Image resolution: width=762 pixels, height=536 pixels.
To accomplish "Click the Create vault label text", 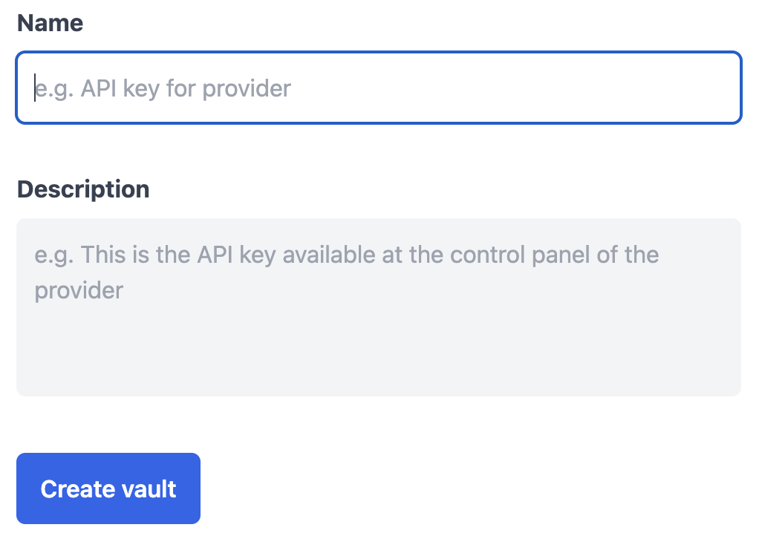I will pyautogui.click(x=108, y=488).
